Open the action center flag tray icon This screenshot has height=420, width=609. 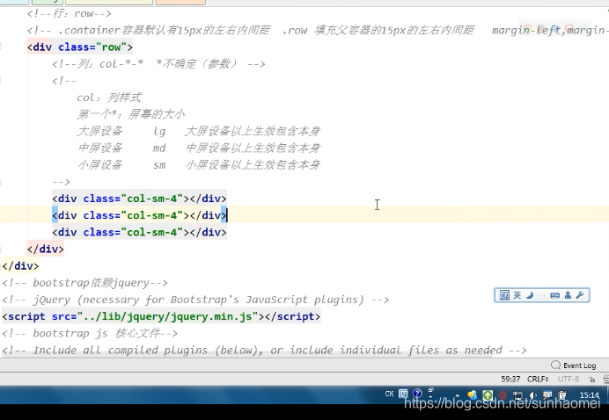click(x=547, y=395)
